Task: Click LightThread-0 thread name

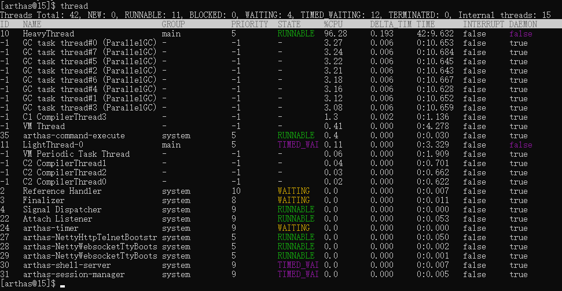Action: [x=53, y=145]
